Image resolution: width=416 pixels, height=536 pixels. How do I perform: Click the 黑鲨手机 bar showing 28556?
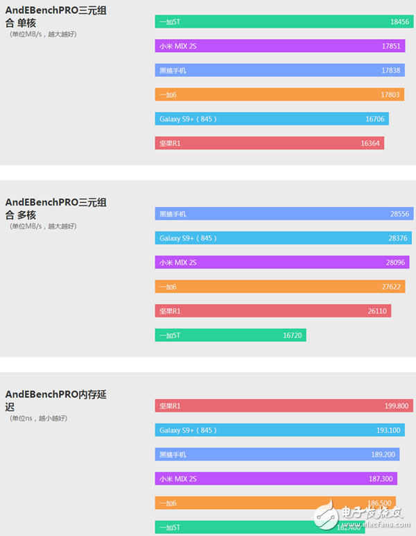pos(284,214)
